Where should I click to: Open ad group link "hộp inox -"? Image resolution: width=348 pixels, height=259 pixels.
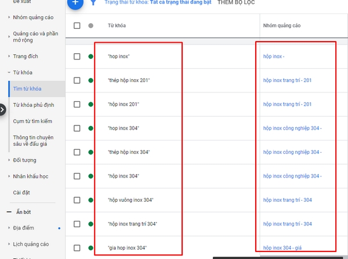coord(274,57)
